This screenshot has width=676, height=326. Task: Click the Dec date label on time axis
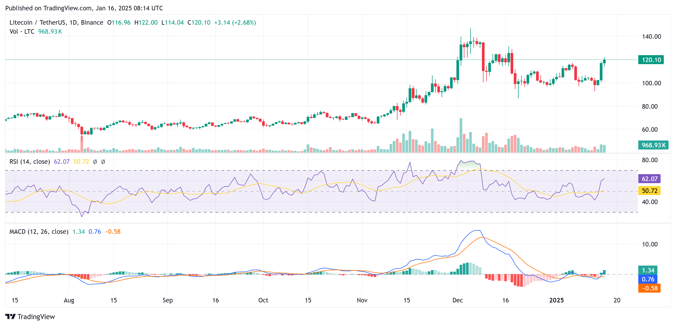(457, 300)
